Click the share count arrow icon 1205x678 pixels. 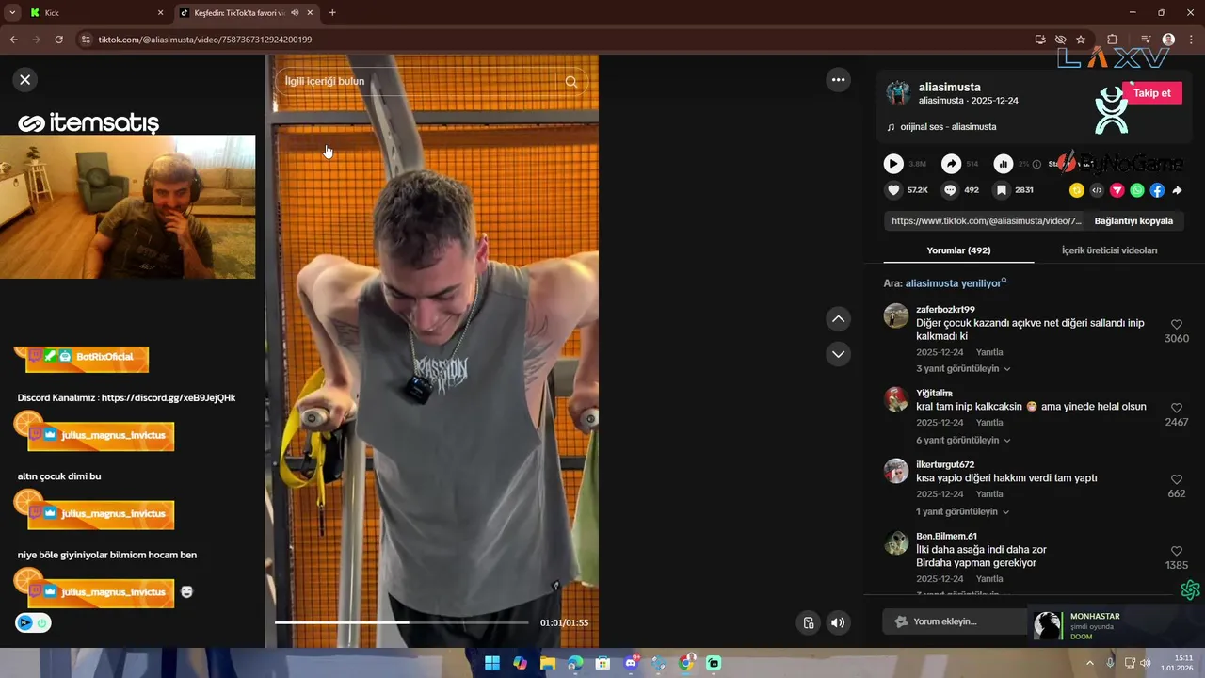952,164
